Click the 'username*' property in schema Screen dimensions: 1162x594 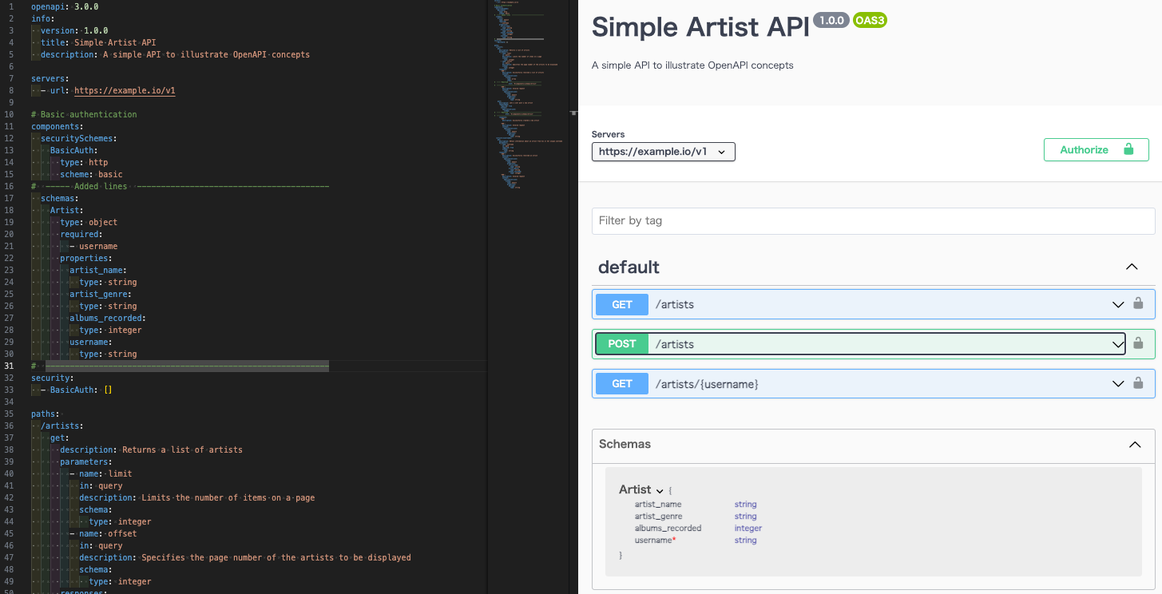(656, 541)
